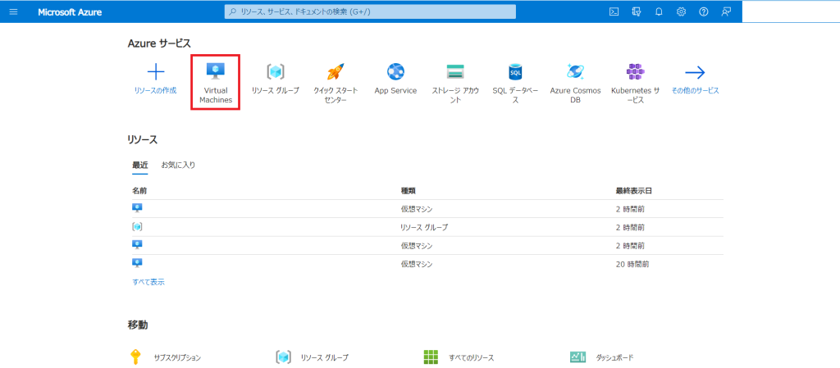Open Cloud Shell from the top bar
840x368 pixels.
pyautogui.click(x=614, y=11)
